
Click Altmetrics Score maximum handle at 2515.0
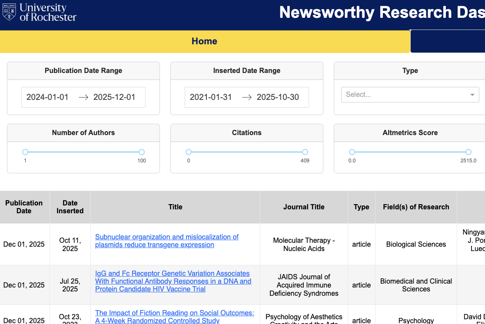point(468,152)
